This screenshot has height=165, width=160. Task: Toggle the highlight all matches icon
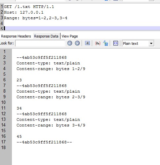pos(87,43)
